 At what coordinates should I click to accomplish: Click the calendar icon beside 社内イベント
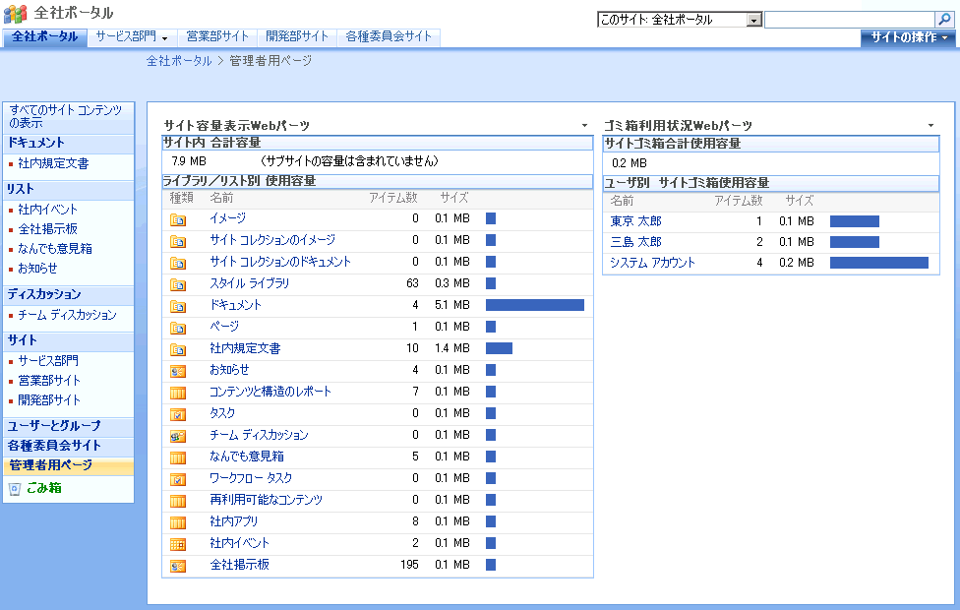coord(178,543)
